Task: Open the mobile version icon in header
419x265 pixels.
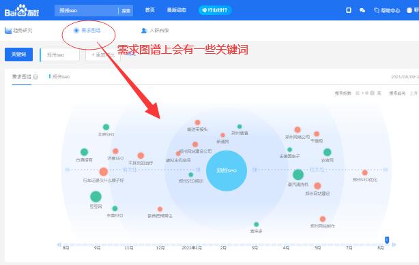Action: point(349,10)
